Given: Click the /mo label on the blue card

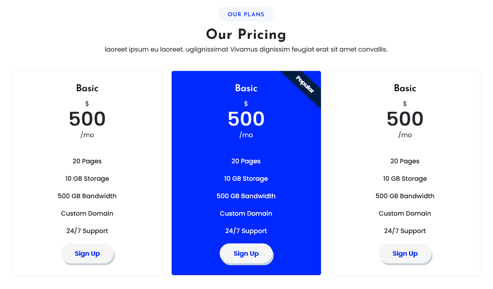Looking at the screenshot, I should pyautogui.click(x=246, y=135).
